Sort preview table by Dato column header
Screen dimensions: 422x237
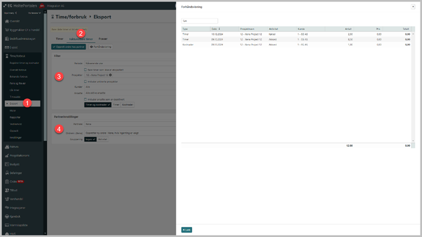[216, 29]
